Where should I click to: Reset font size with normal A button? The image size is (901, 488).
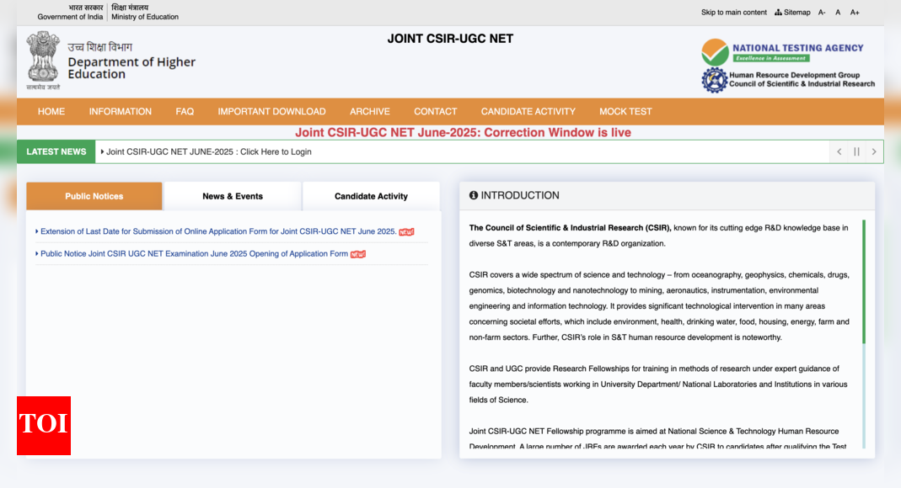pos(838,13)
